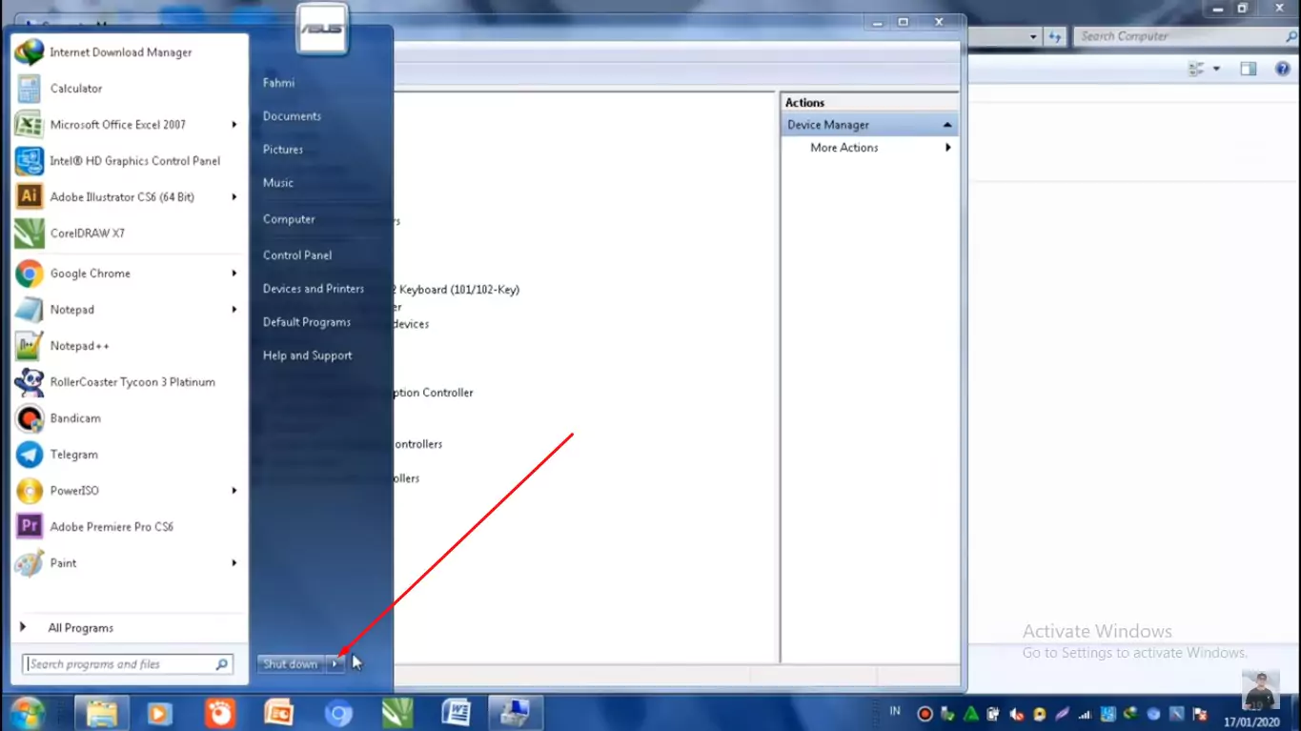The width and height of the screenshot is (1301, 731).
Task: Open Documents from Start menu
Action: (x=292, y=116)
